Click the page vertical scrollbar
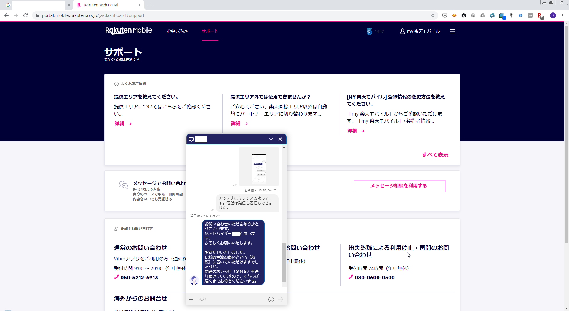The height and width of the screenshot is (311, 569). pos(567,135)
